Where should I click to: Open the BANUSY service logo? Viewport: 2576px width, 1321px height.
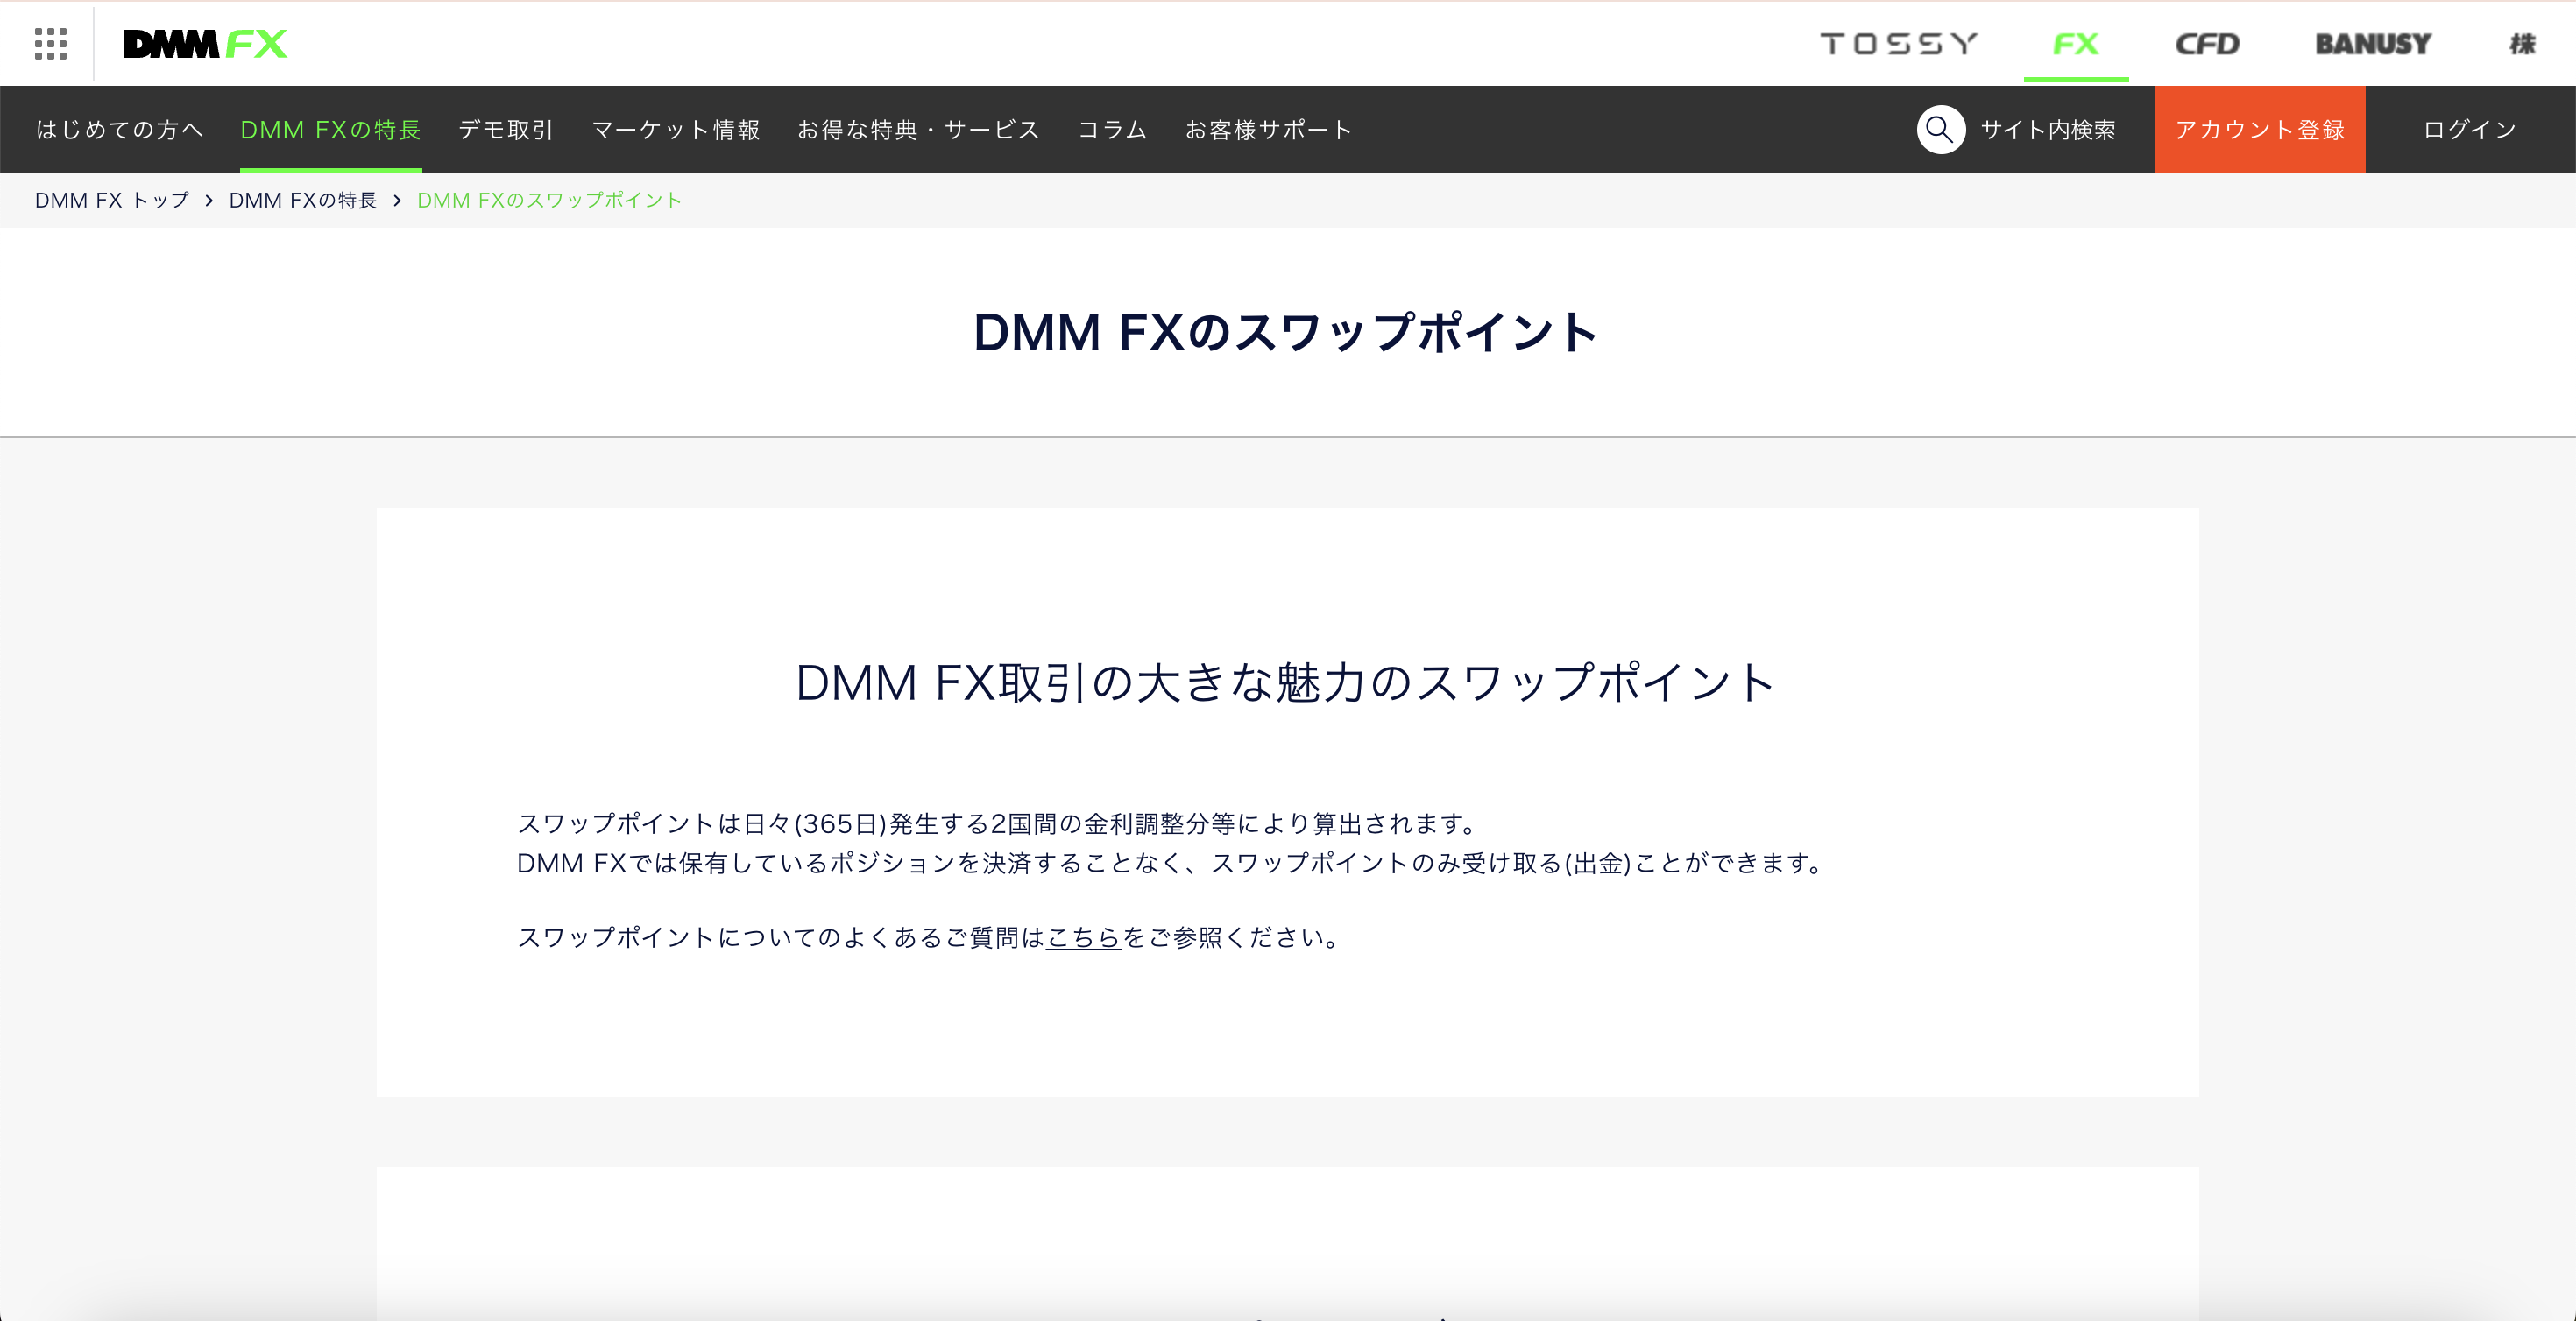(x=2372, y=44)
